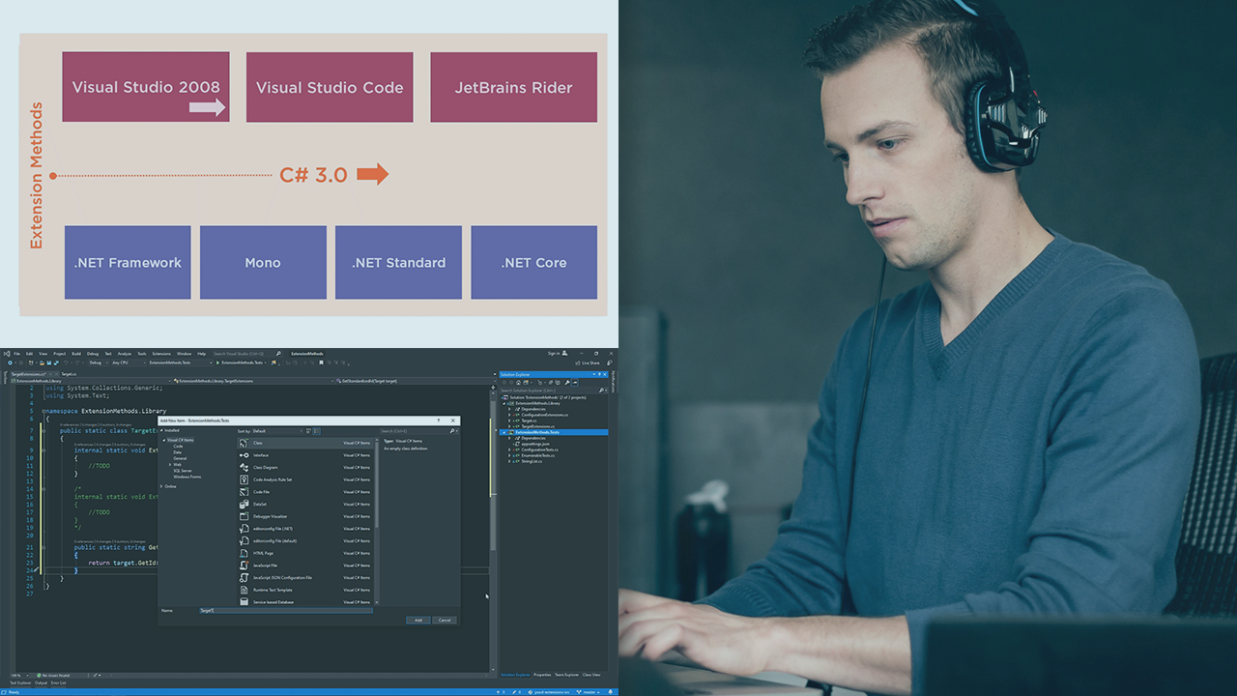The height and width of the screenshot is (696, 1237).
Task: Click the Sign in account icon
Action: (564, 354)
